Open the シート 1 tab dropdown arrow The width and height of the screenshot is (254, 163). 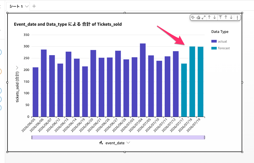click(27, 6)
